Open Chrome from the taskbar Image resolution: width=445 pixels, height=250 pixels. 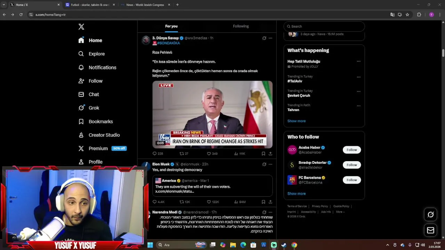pyautogui.click(x=294, y=245)
